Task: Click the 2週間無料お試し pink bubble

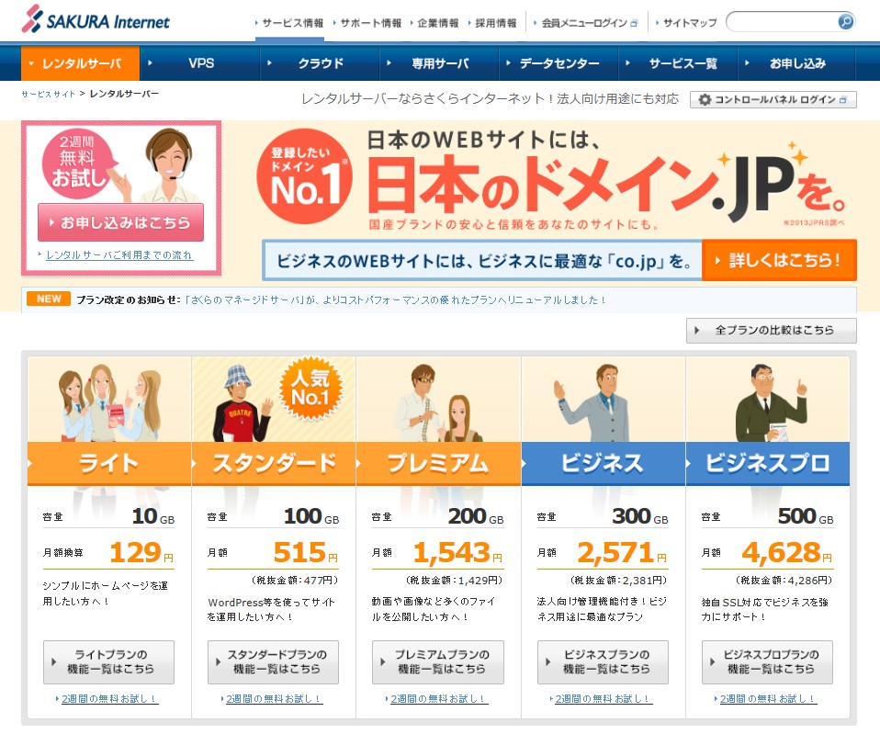Action: 79,164
